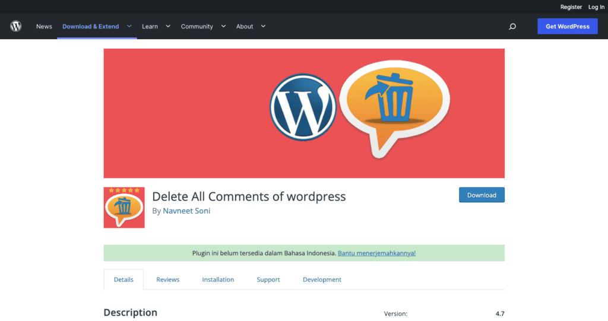Visit author Navneet Soni's profile link
The width and height of the screenshot is (608, 321).
click(186, 211)
